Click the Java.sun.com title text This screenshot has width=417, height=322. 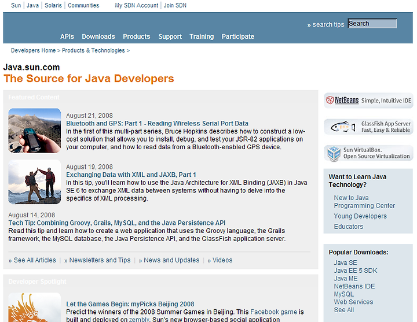tap(31, 67)
